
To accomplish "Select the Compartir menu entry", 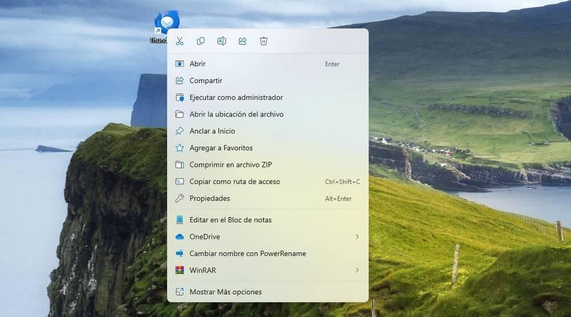I will (x=268, y=81).
